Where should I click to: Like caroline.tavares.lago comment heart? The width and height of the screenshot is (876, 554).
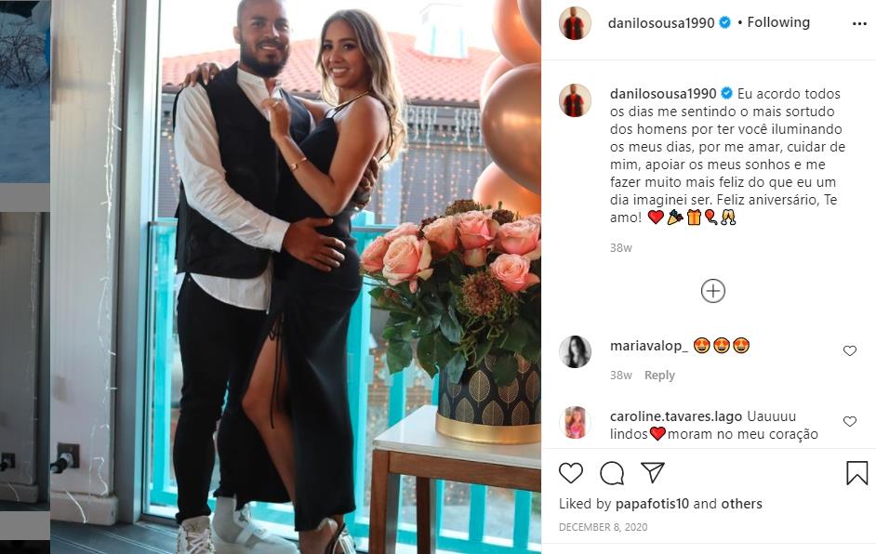coord(850,422)
